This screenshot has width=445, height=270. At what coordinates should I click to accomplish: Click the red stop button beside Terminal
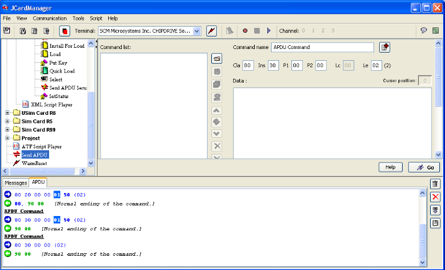[x=65, y=30]
